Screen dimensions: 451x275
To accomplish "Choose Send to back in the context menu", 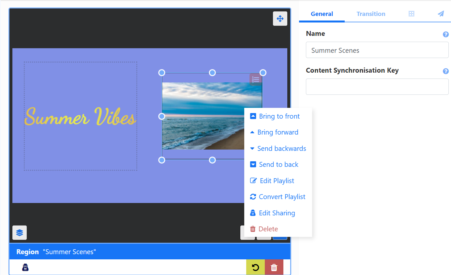I will click(x=278, y=165).
